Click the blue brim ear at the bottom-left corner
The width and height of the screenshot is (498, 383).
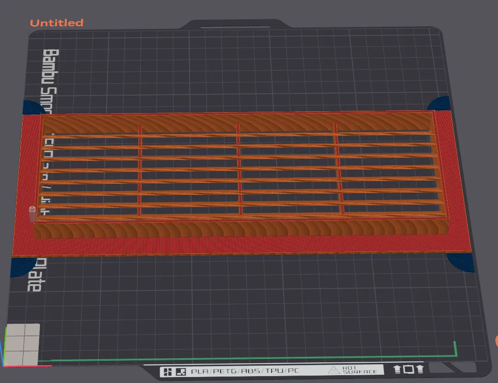pyautogui.click(x=23, y=267)
